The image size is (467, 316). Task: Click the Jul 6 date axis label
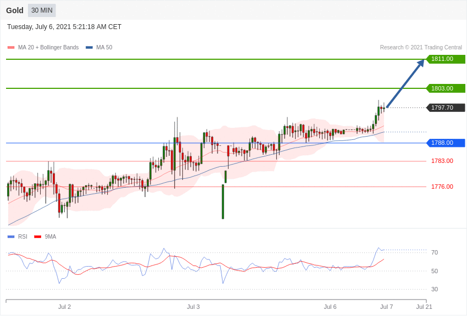[330, 307]
